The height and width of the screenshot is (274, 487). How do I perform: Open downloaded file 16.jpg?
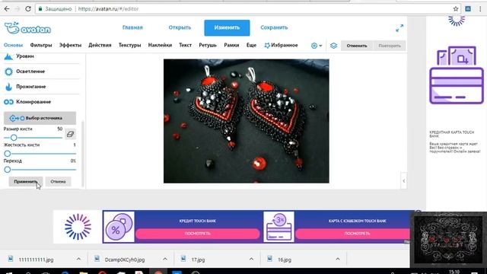pyautogui.click(x=284, y=260)
